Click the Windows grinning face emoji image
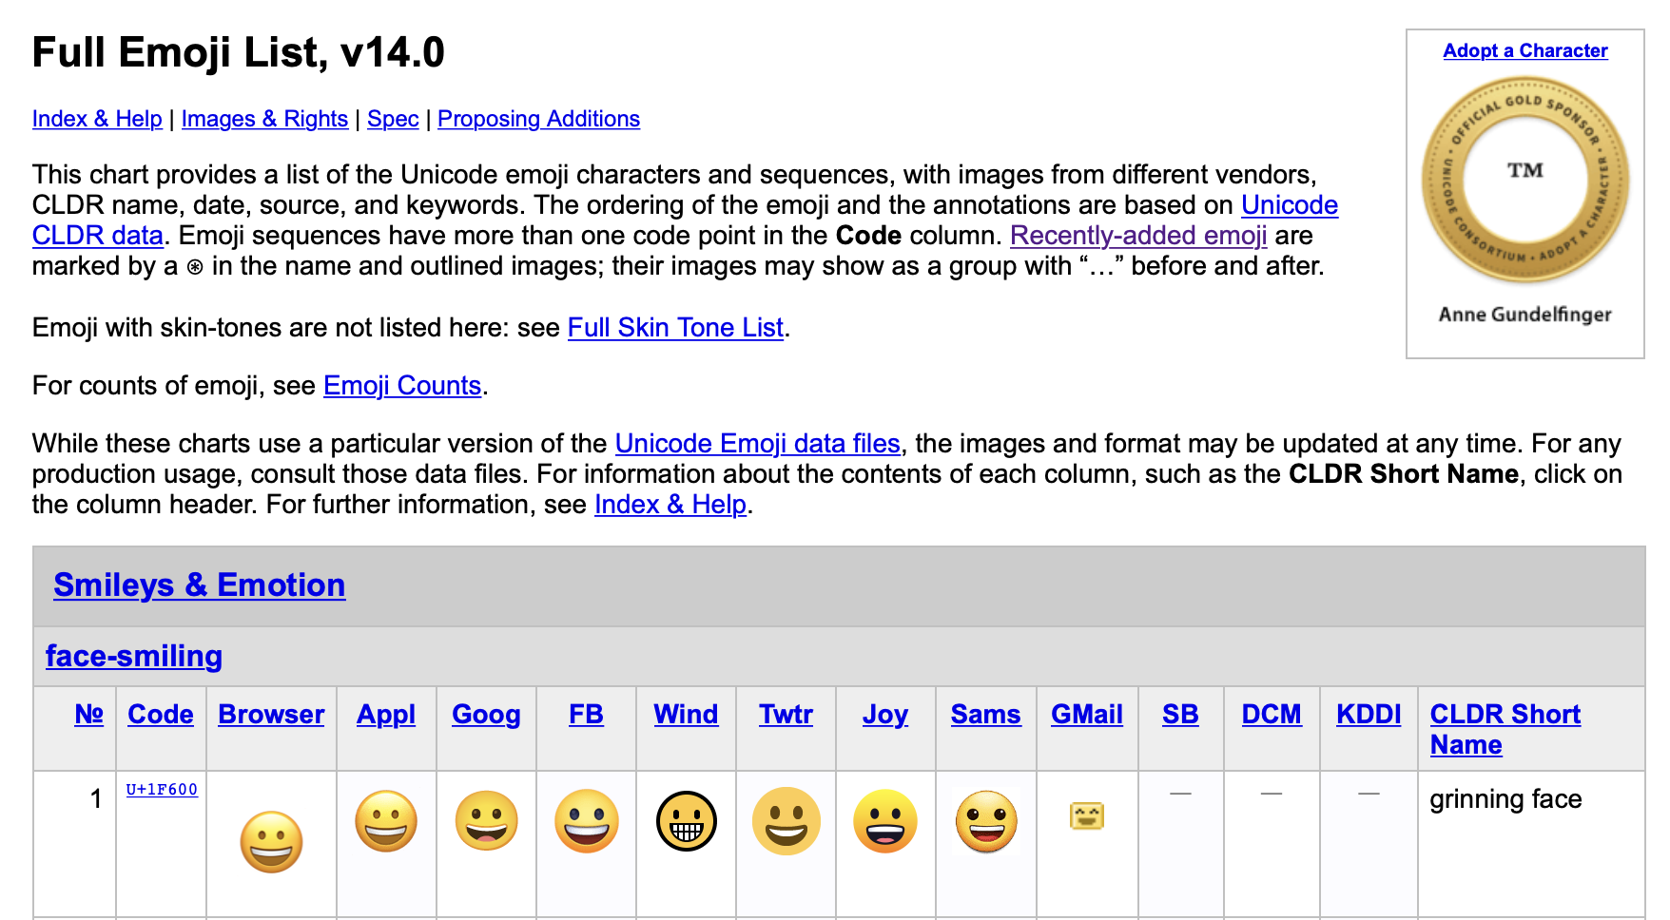The image size is (1670, 920). tap(686, 821)
